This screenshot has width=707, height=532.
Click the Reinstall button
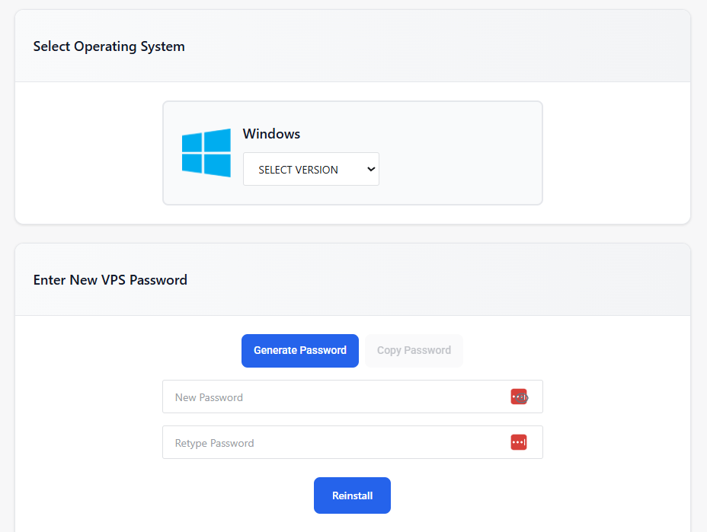pyautogui.click(x=352, y=495)
